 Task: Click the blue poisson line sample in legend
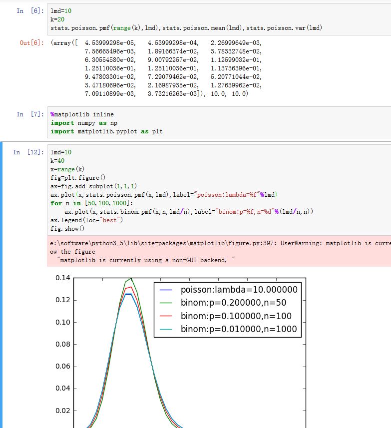[x=166, y=290]
